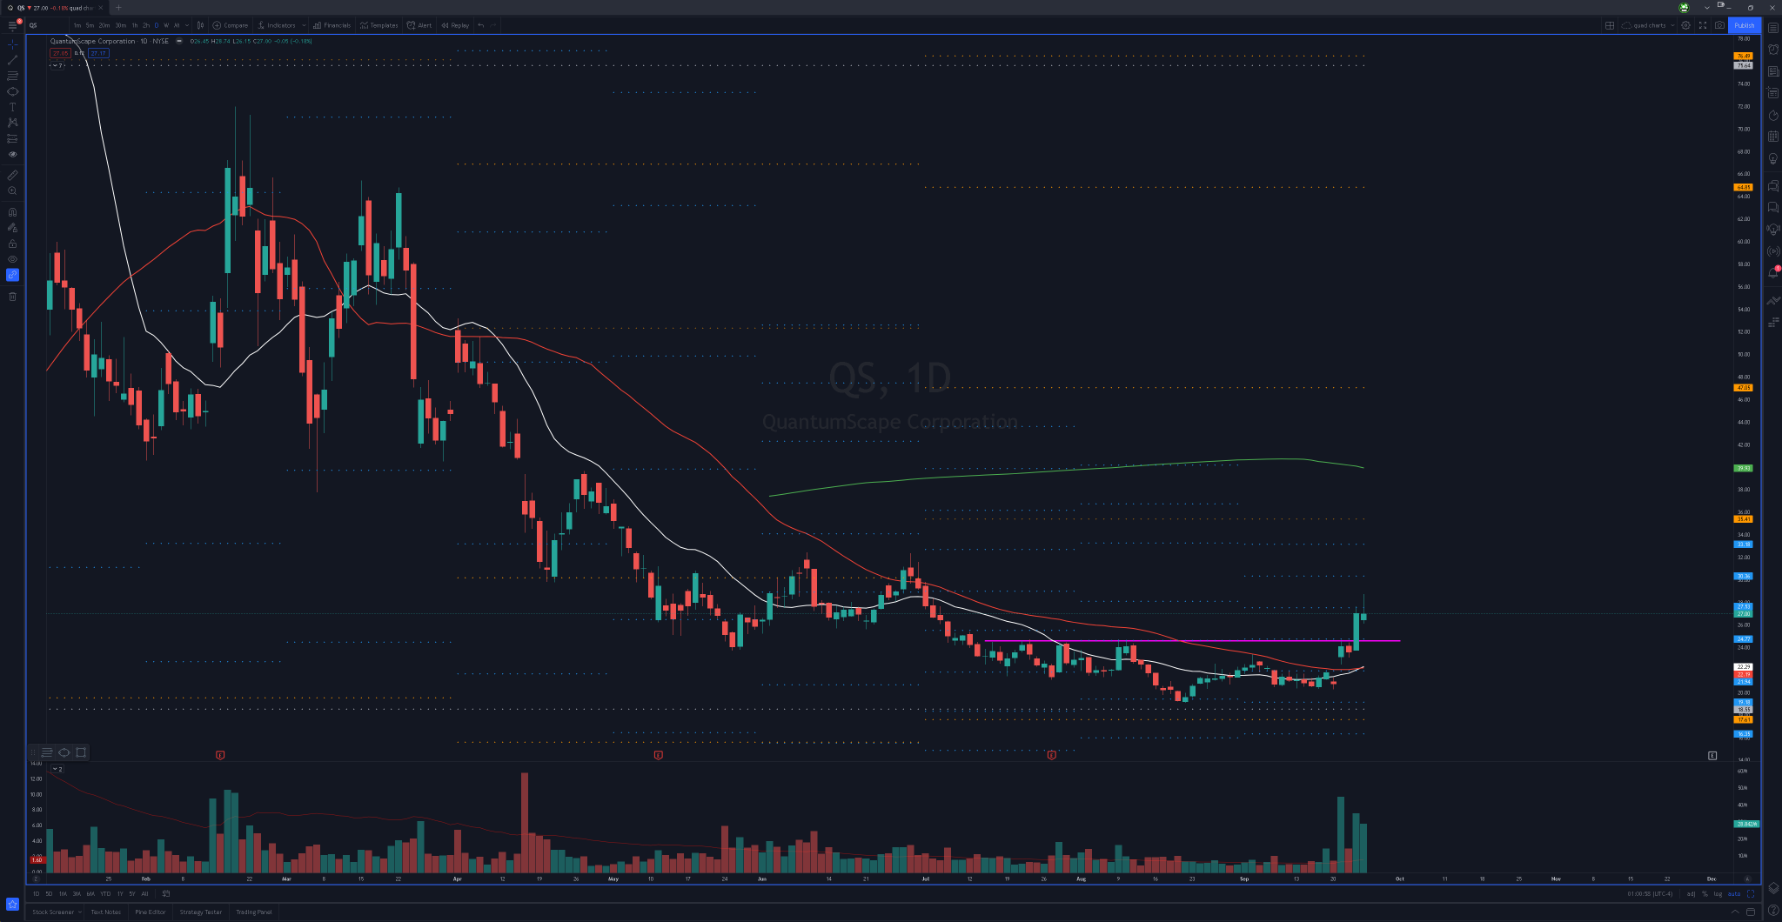This screenshot has width=1782, height=922.
Task: Open the news panel in right sidebar
Action: point(1772,71)
